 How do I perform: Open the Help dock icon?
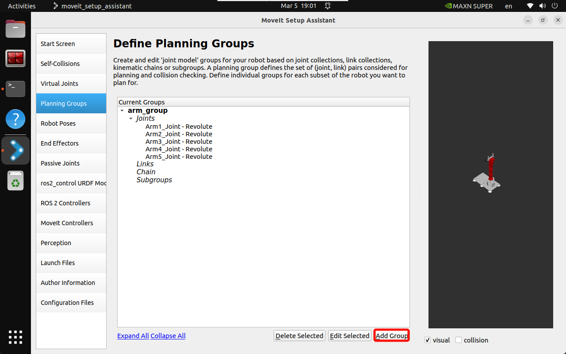15,119
